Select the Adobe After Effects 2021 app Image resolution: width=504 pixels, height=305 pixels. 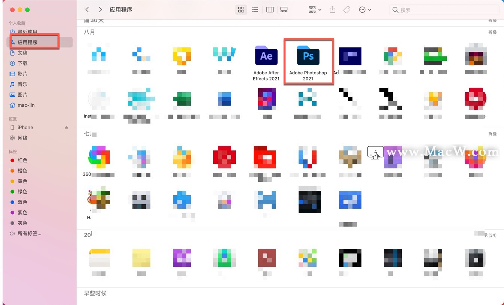266,63
